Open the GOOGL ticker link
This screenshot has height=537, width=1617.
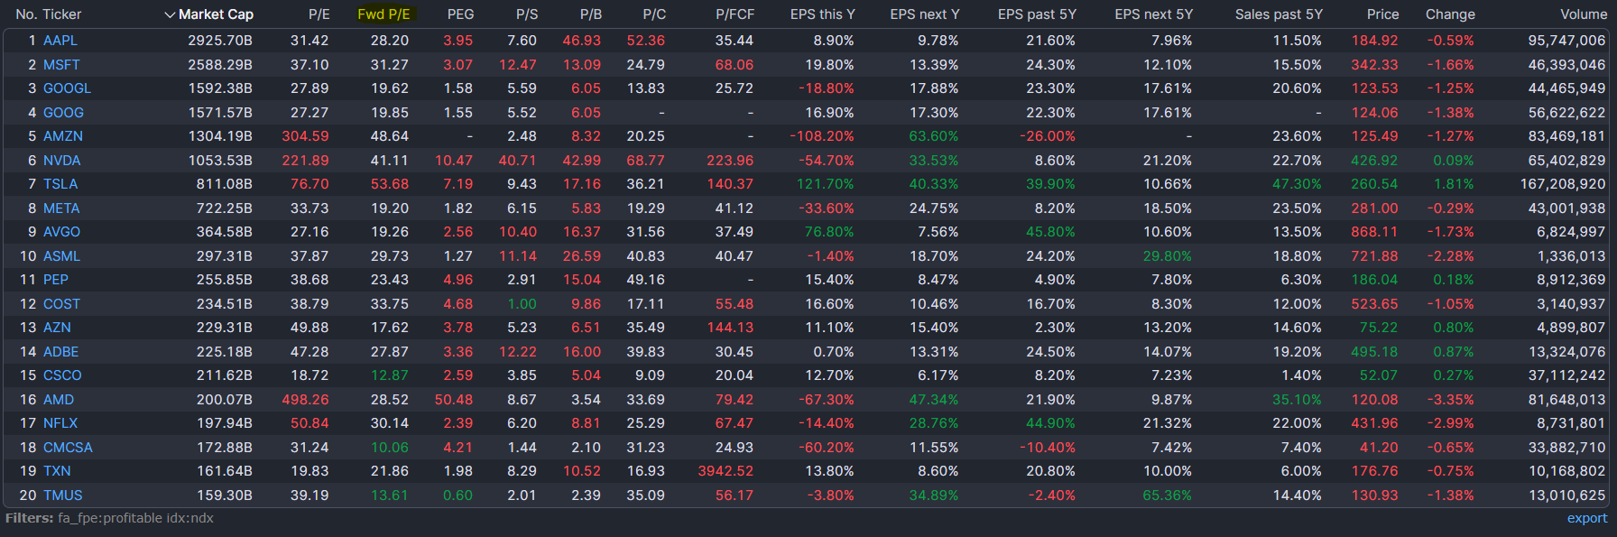(68, 88)
